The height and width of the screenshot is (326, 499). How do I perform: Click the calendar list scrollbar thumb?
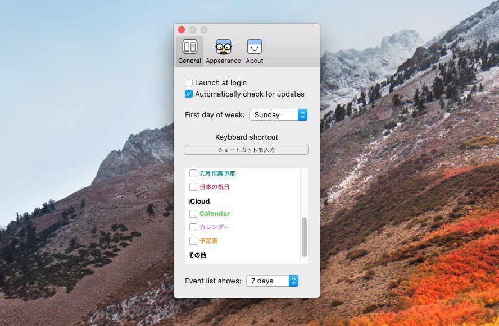[305, 237]
